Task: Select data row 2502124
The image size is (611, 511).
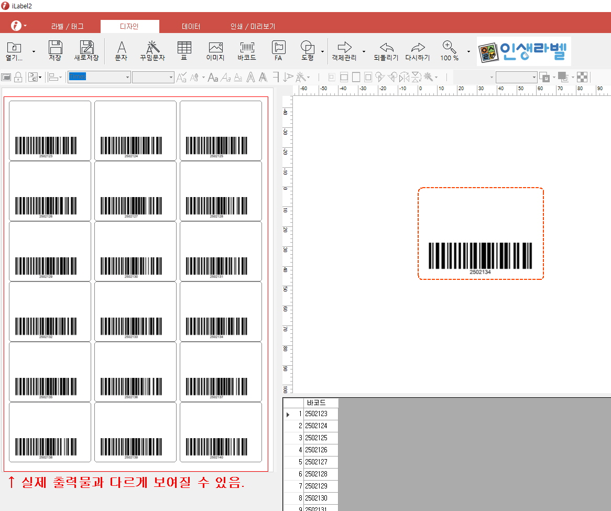Action: [x=321, y=426]
